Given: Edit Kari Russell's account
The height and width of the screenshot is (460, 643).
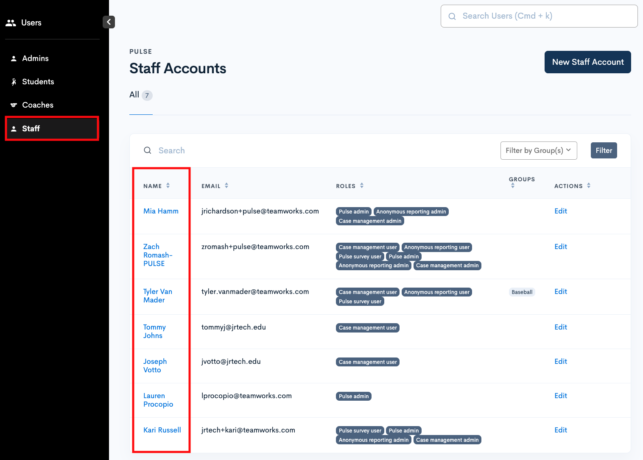Looking at the screenshot, I should coord(561,430).
